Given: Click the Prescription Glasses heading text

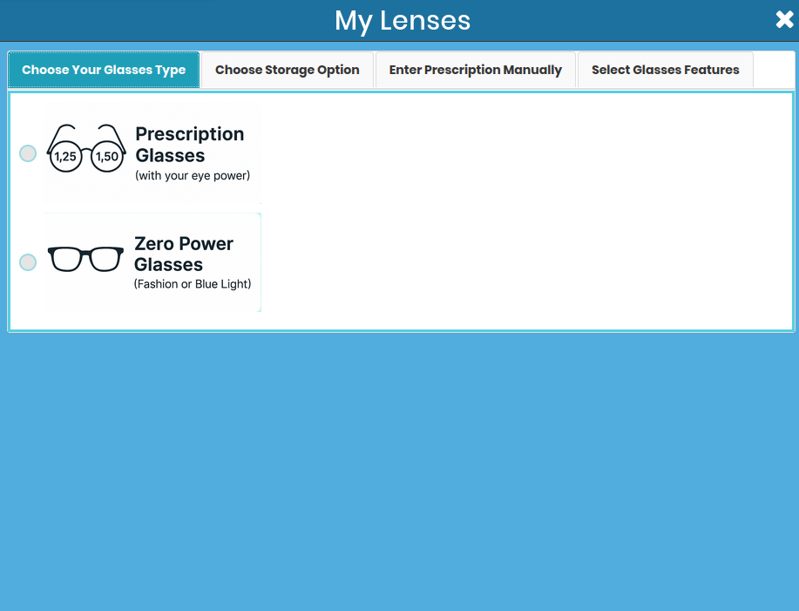Looking at the screenshot, I should click(x=189, y=145).
